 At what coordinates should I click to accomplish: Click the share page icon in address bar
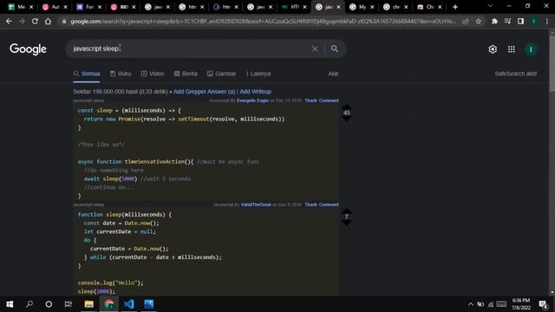click(x=466, y=21)
